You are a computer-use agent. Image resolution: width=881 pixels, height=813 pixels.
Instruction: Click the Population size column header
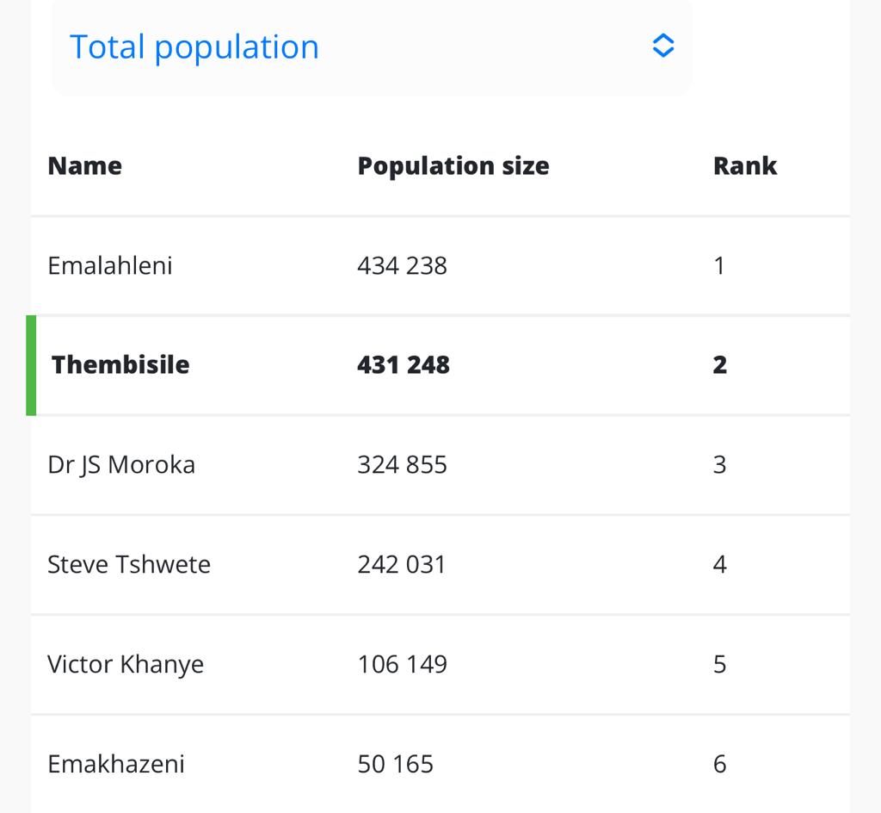453,165
